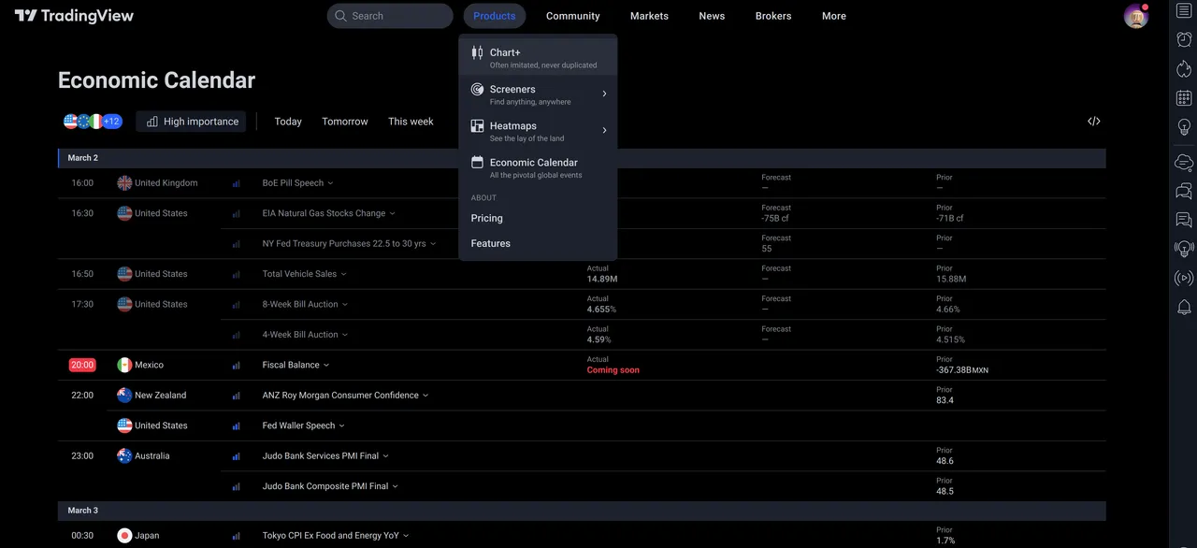Click the Japan flag icon
1197x548 pixels.
click(x=124, y=536)
